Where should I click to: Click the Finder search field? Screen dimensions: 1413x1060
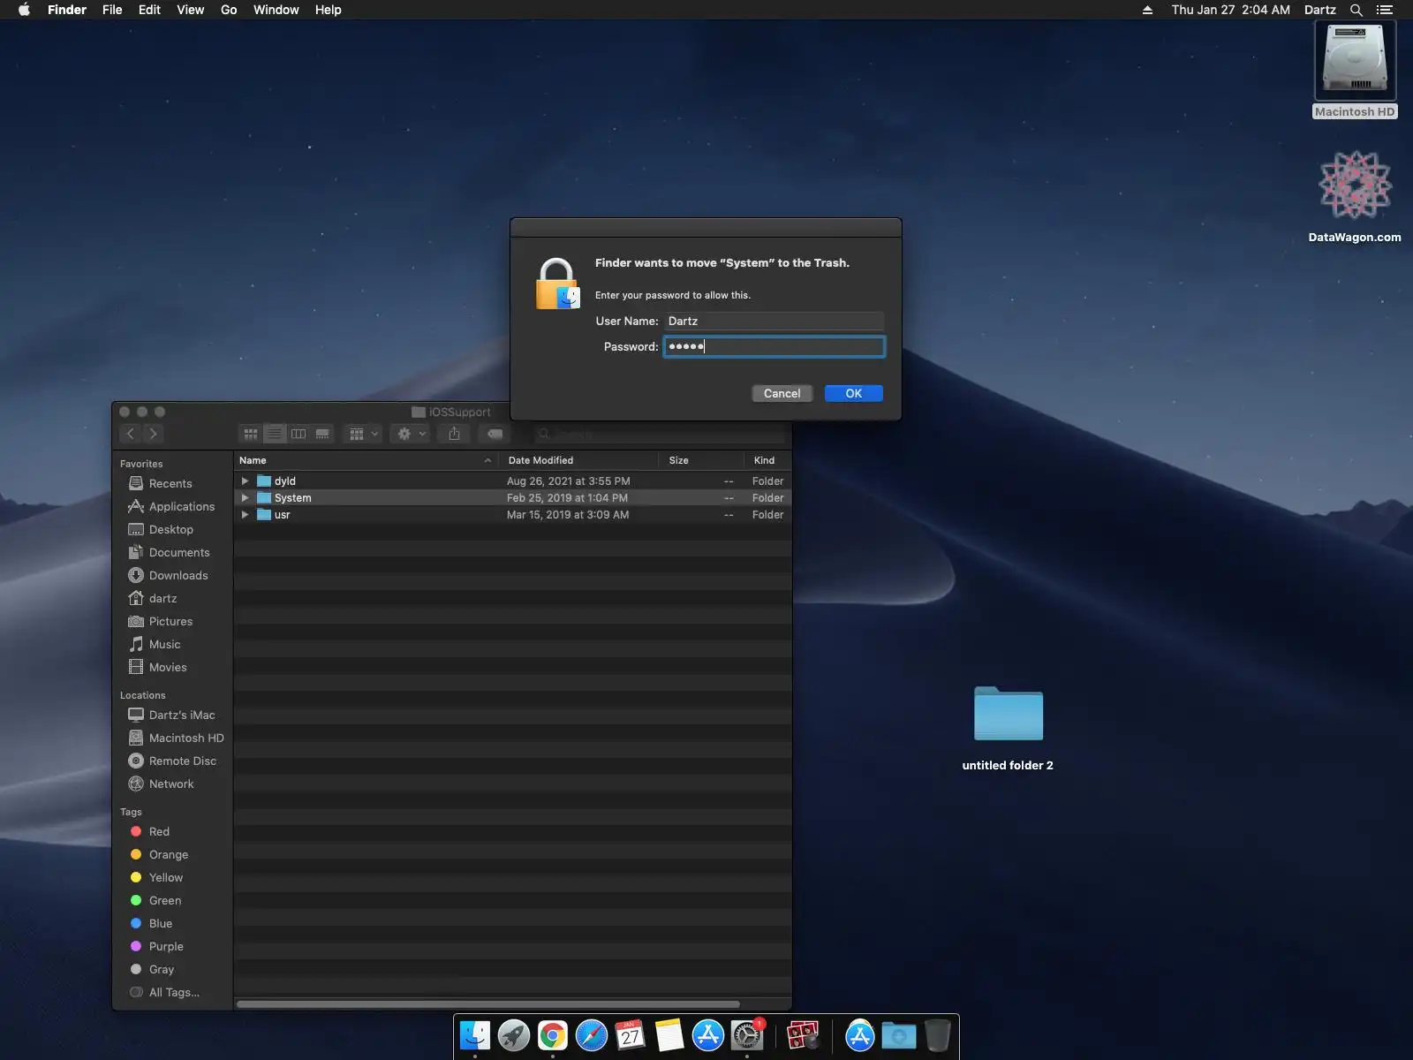tap(659, 434)
